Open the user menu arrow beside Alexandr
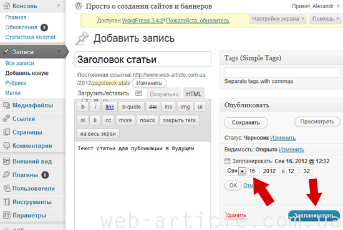 339,6
